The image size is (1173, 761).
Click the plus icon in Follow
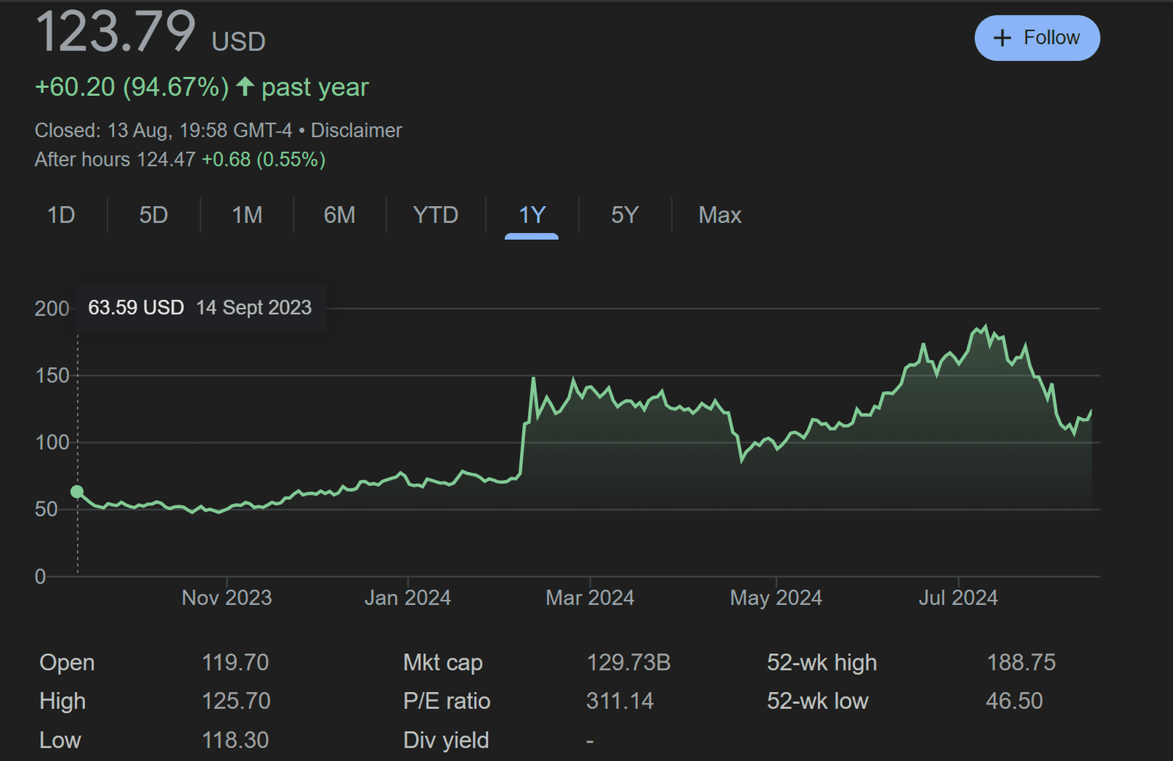point(1001,38)
